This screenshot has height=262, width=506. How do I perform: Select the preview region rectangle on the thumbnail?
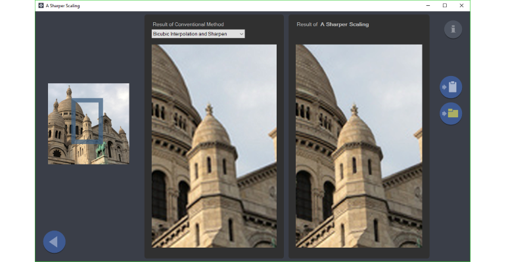click(87, 121)
